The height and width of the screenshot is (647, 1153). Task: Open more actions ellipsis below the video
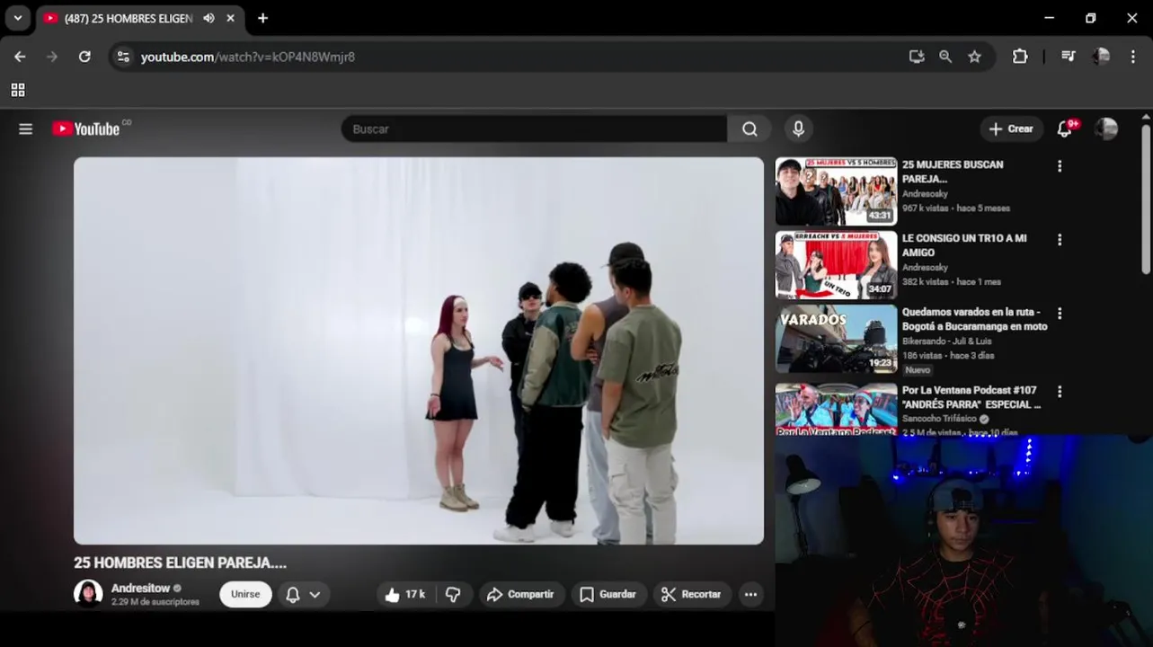[750, 594]
